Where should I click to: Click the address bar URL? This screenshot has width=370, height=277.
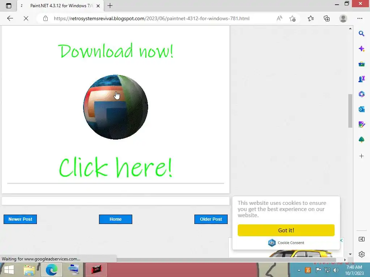pyautogui.click(x=151, y=18)
